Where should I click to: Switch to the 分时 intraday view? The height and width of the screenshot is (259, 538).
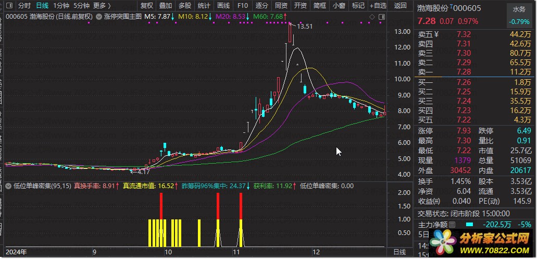(x=24, y=6)
